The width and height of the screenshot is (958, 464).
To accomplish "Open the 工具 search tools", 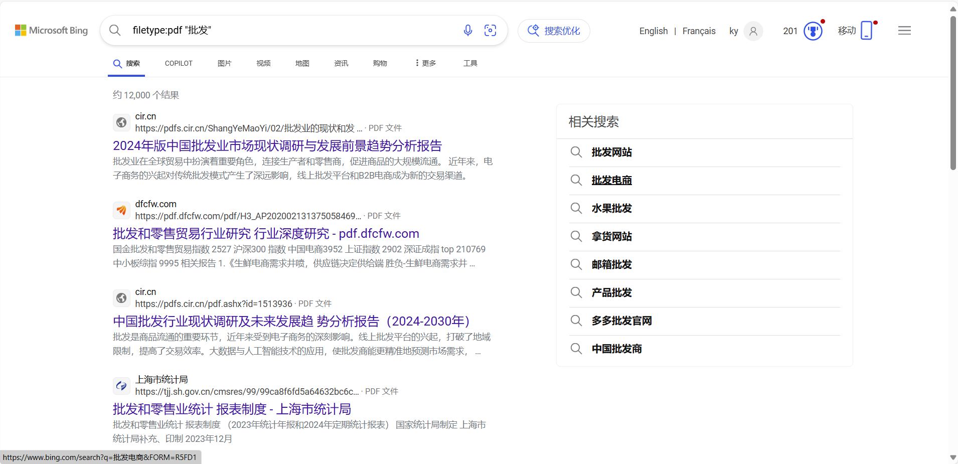I will point(470,63).
